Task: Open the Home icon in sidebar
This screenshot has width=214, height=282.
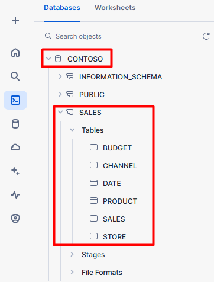Action: 15,53
